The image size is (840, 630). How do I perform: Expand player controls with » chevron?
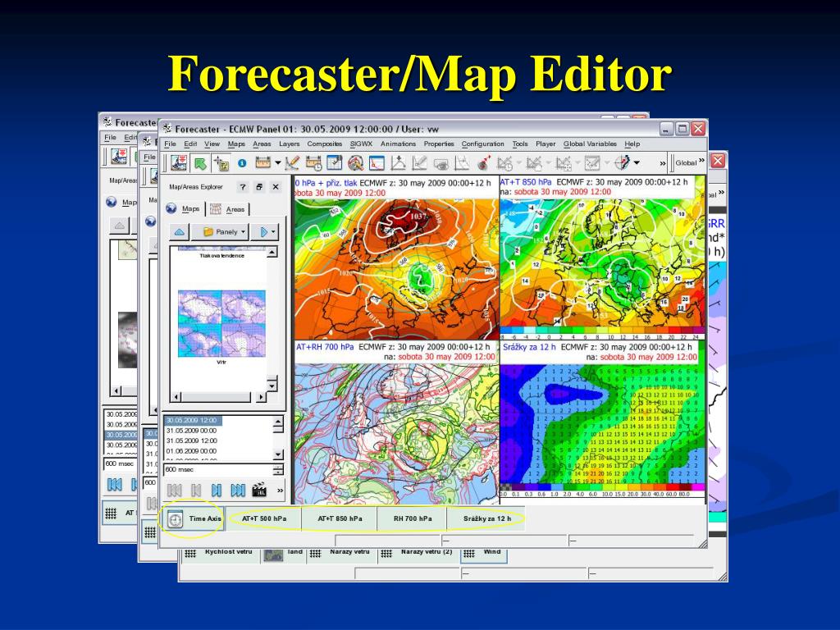click(280, 491)
